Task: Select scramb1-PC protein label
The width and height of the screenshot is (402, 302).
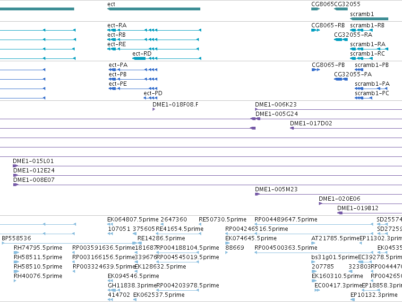Action: 372,93
